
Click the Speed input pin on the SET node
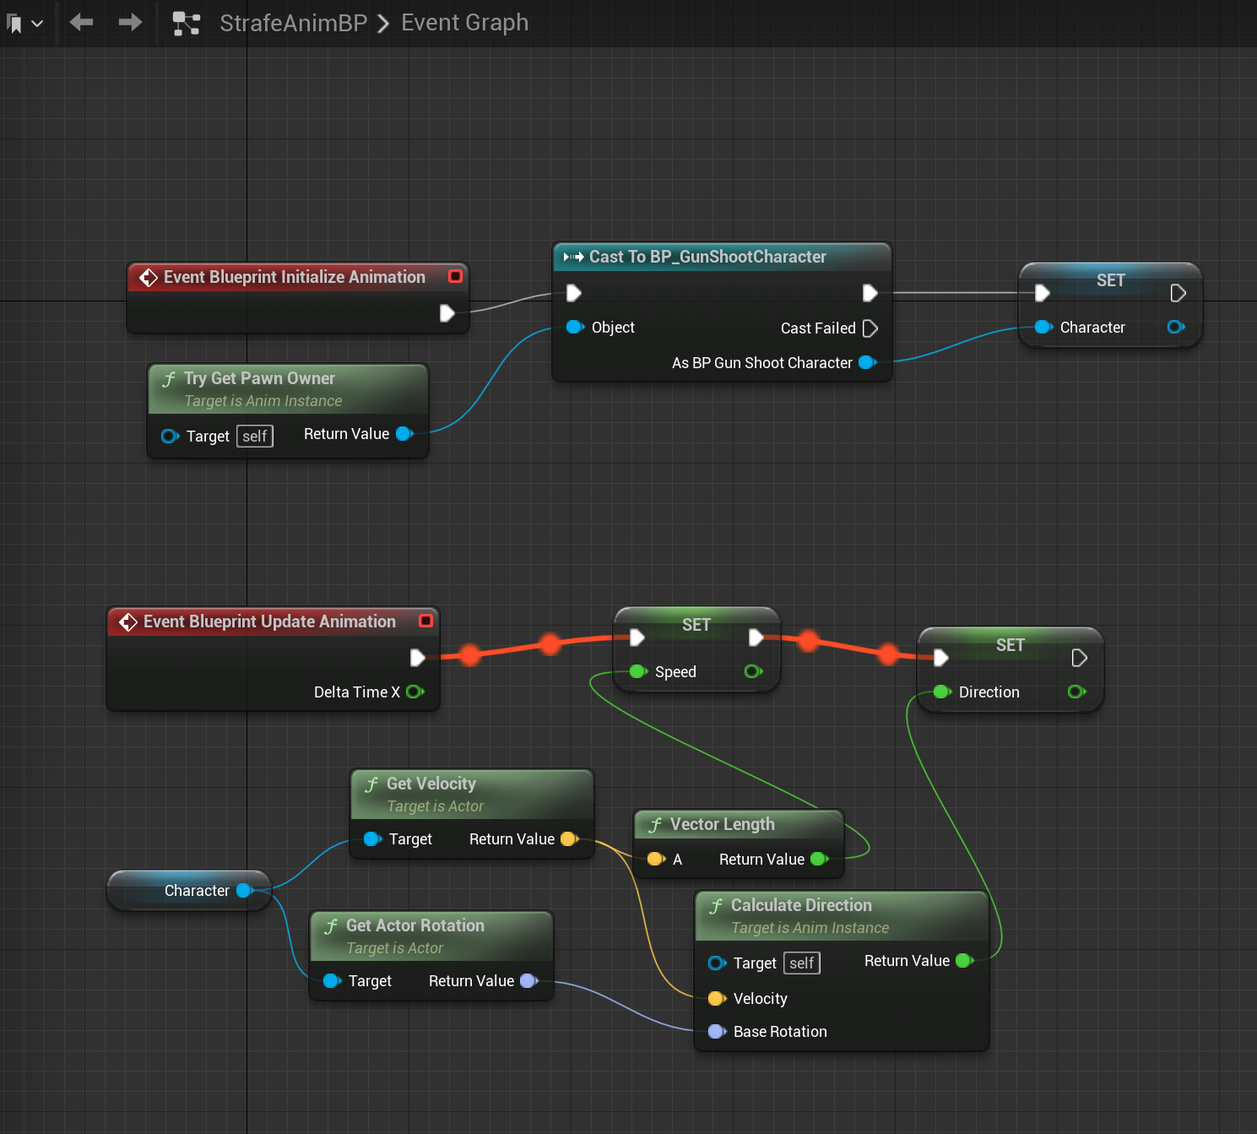(638, 671)
